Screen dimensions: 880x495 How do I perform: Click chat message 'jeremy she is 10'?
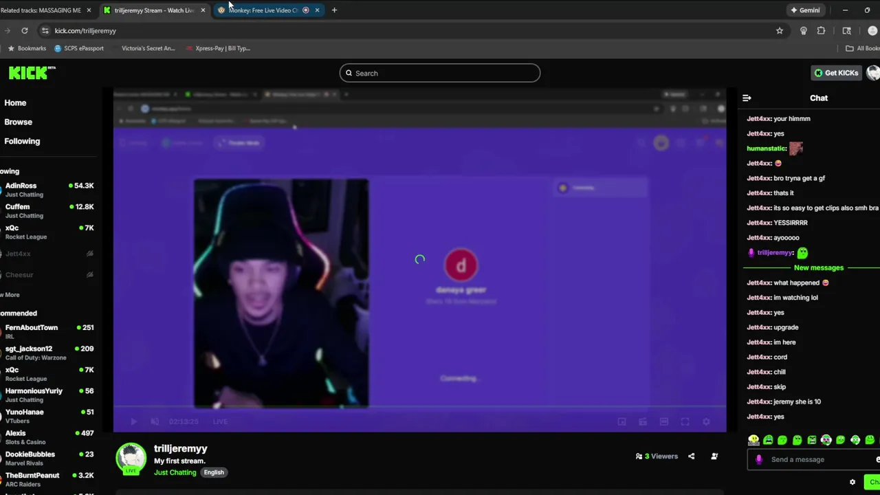coord(797,401)
